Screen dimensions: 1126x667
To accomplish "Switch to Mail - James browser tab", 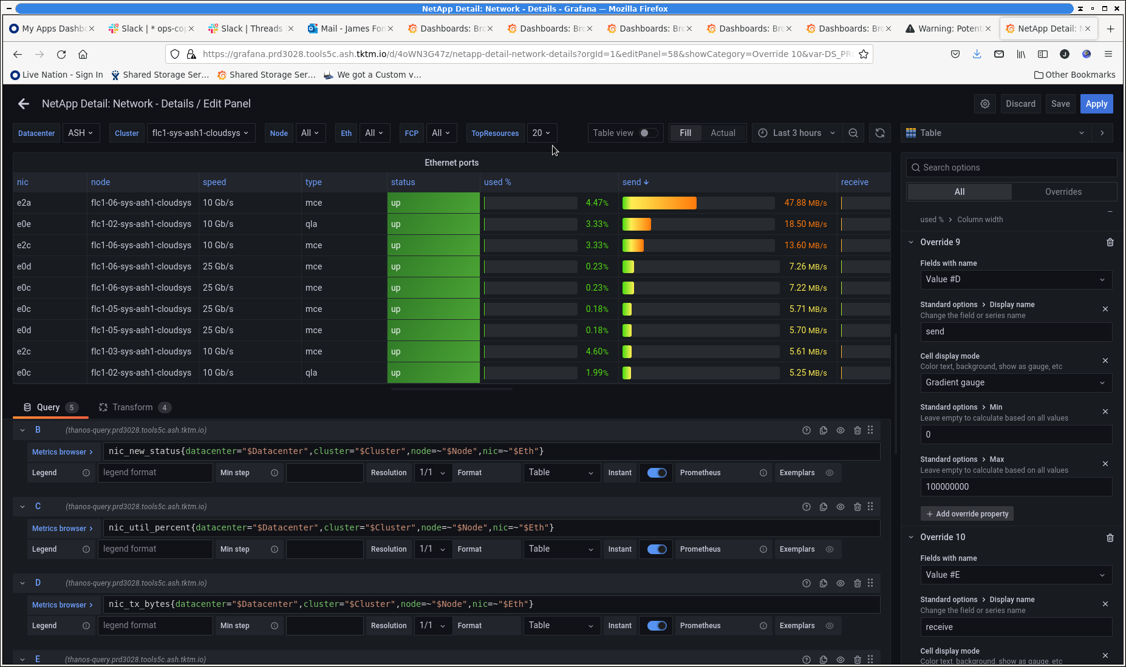I will pyautogui.click(x=350, y=29).
